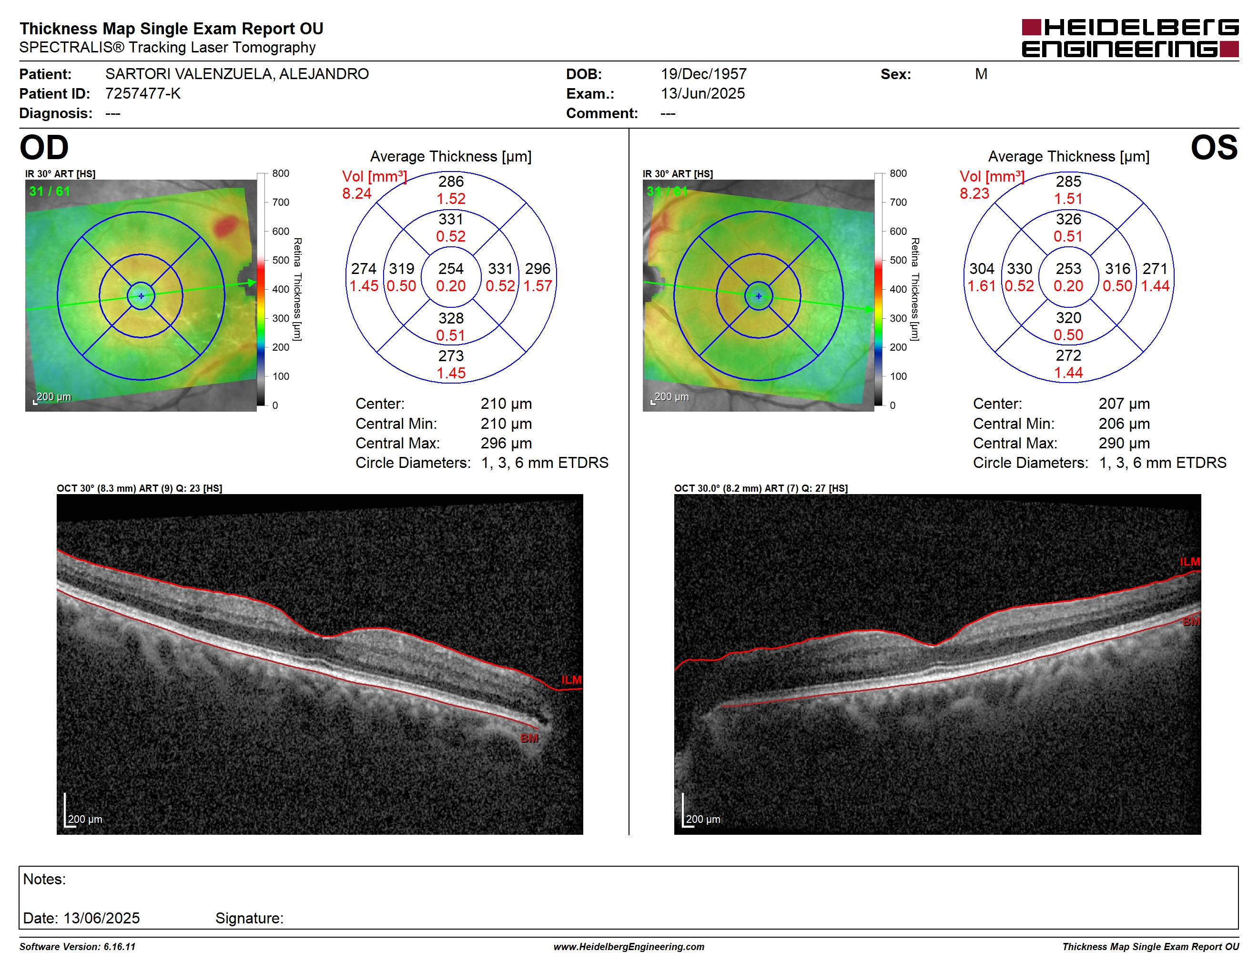This screenshot has height=972, width=1258.
Task: Click the OS inner left value 330
Action: 1019,268
